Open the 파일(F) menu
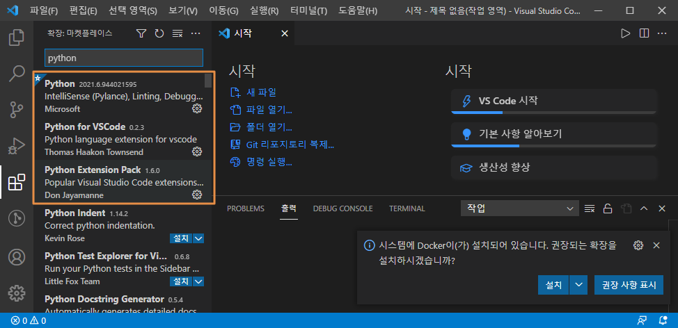Screen dimensions: 678x328 tap(44, 11)
